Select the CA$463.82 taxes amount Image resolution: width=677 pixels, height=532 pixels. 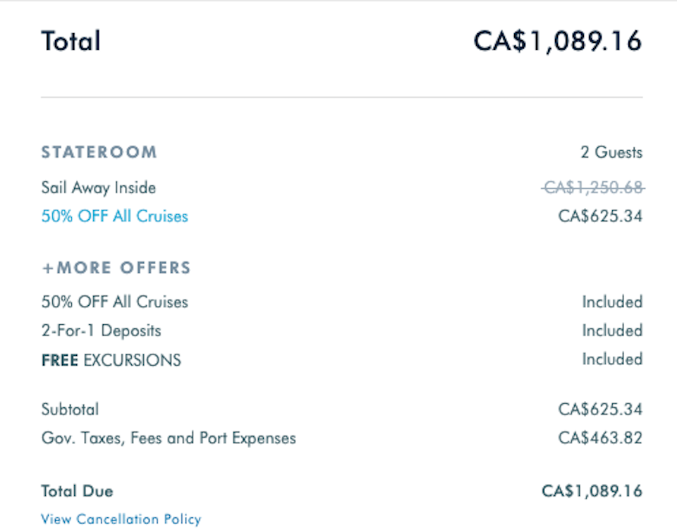tap(600, 438)
